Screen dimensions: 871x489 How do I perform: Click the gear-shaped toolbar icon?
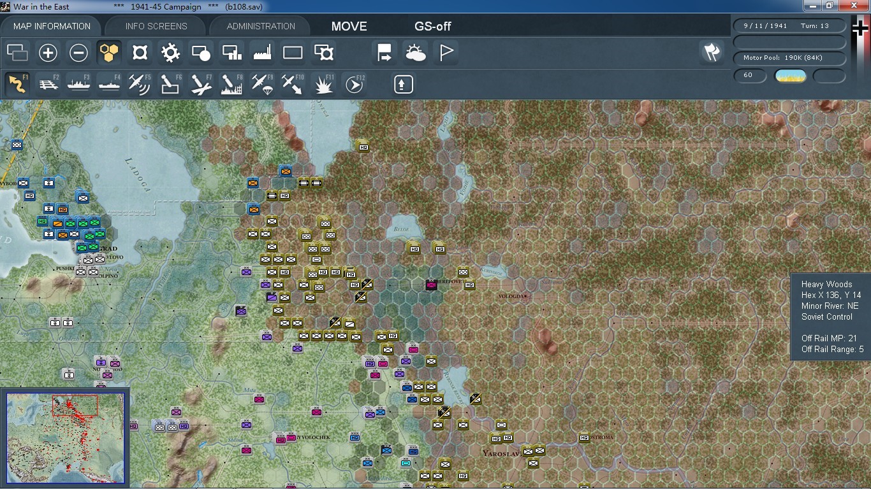tap(170, 53)
